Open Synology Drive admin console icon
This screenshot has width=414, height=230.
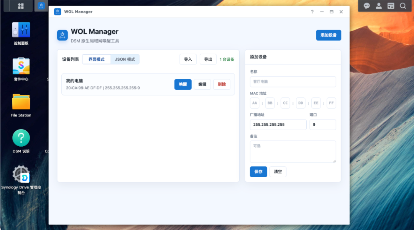pos(21,174)
